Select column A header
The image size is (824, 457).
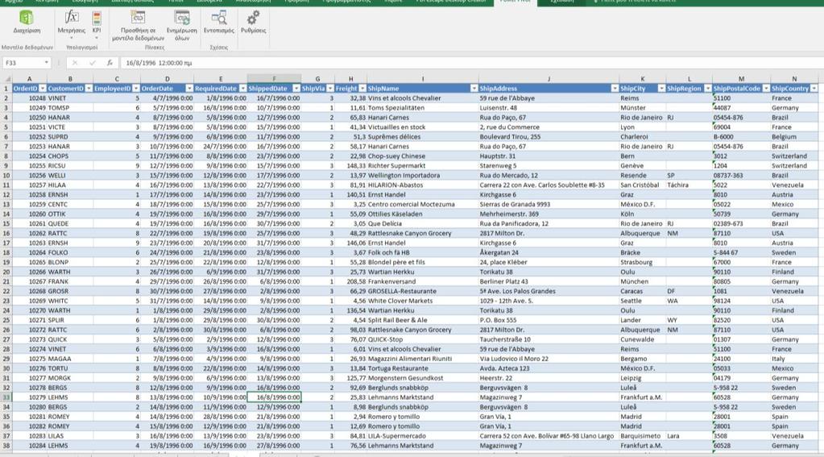tap(30, 79)
